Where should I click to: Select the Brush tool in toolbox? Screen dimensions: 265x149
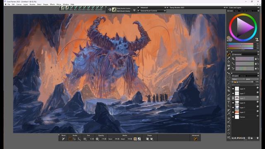pyautogui.click(x=229, y=55)
